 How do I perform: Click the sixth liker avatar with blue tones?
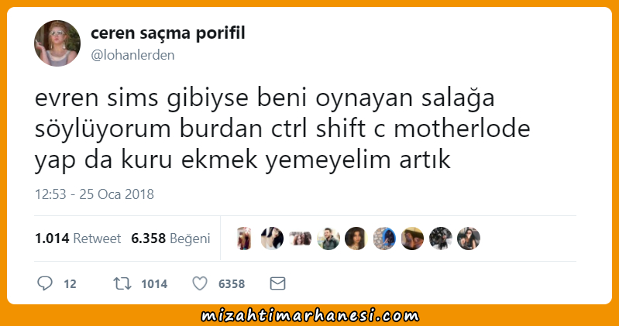384,238
